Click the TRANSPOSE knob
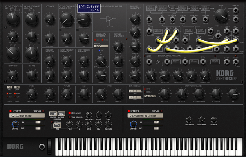This screenshot has height=157, width=246. coord(118,94)
